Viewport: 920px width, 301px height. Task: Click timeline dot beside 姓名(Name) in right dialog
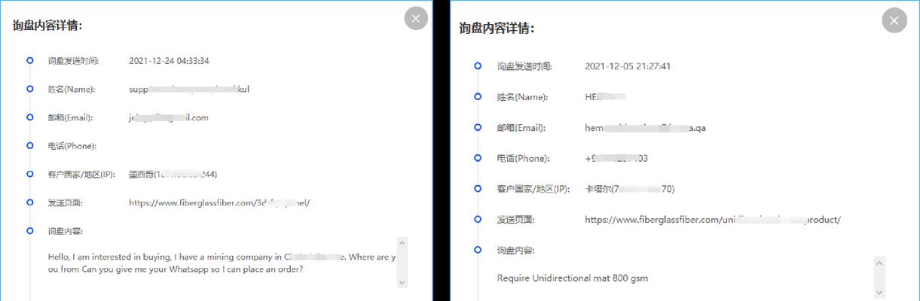point(478,96)
